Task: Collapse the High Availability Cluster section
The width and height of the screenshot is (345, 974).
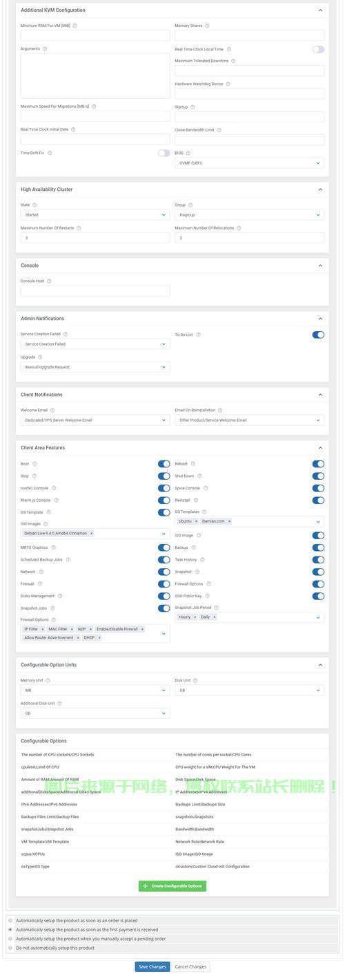Action: click(x=320, y=189)
